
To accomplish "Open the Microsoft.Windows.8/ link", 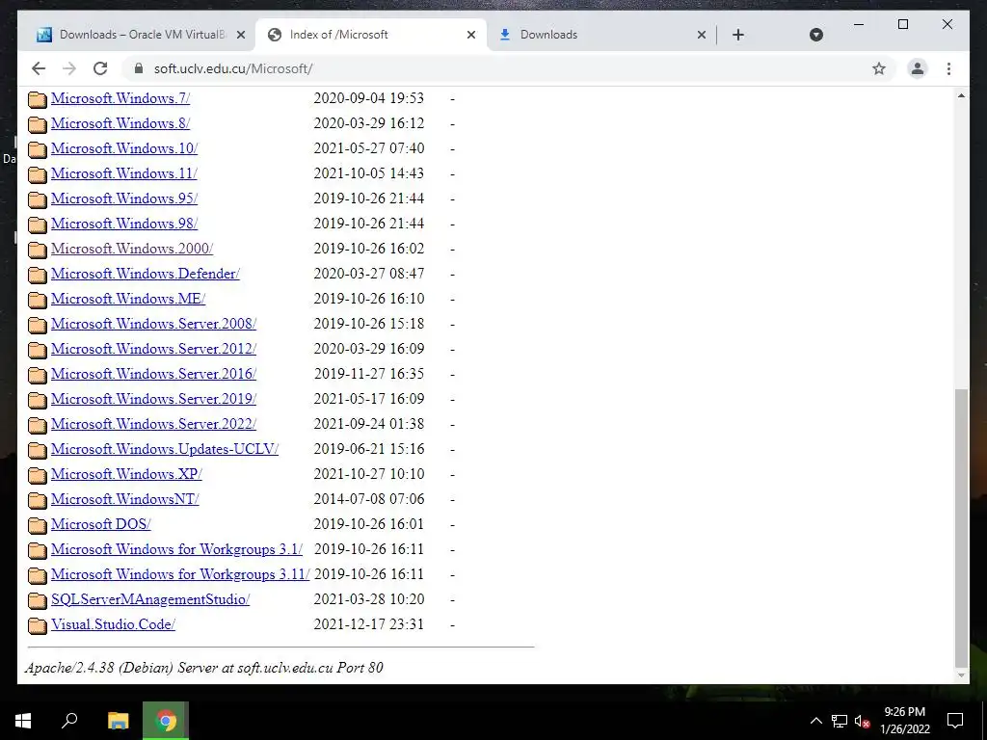I will (x=120, y=123).
